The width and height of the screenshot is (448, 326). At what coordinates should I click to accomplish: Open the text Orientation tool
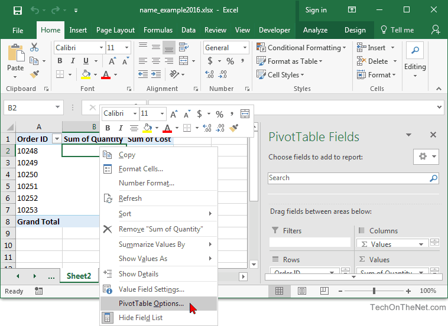(174, 74)
